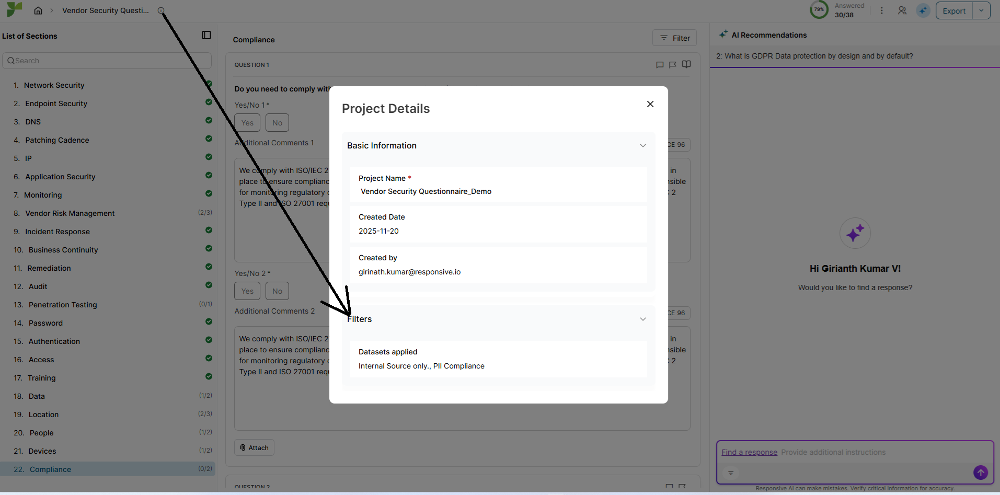Open the Authentication section
The image size is (1000, 495).
click(109, 341)
